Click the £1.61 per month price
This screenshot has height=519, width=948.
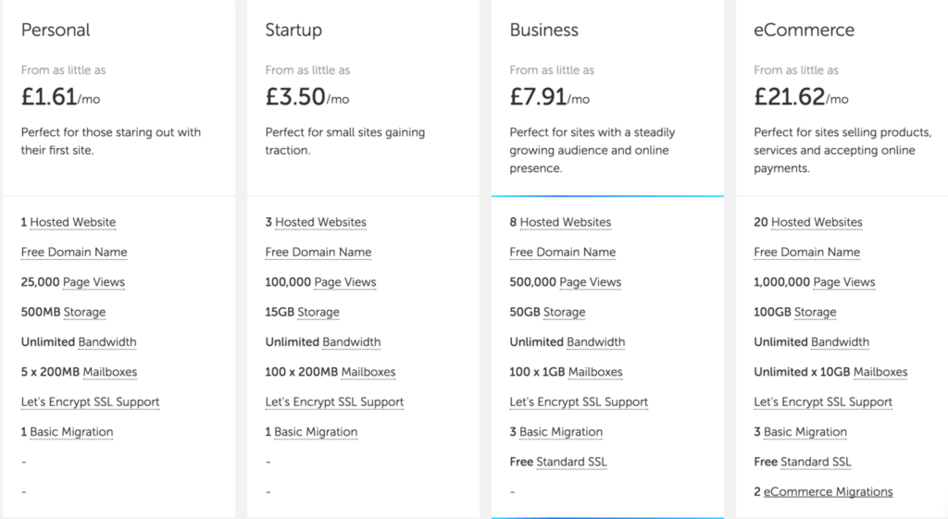60,96
